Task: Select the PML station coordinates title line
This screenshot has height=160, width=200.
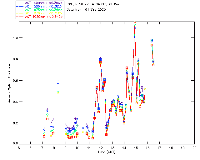Action: coord(93,4)
